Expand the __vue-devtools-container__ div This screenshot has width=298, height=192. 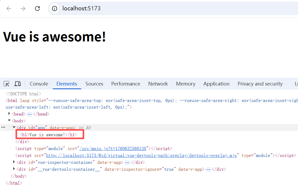coord(14,169)
